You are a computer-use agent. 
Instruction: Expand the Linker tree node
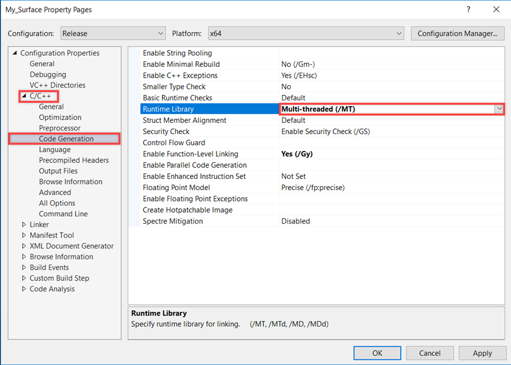point(24,225)
